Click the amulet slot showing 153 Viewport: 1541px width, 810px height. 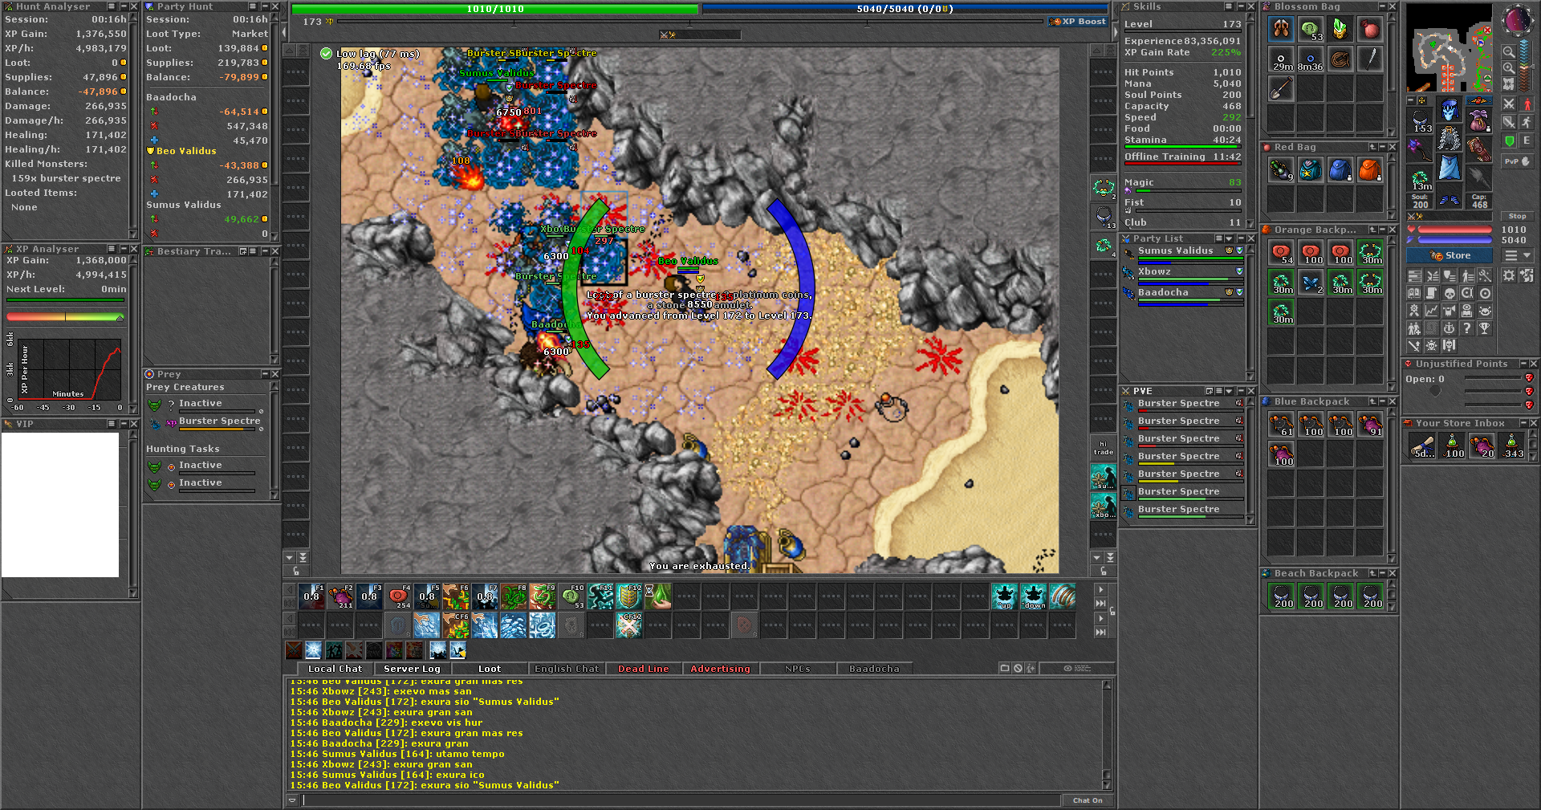coord(1420,120)
